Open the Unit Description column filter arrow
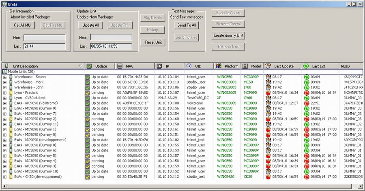Screen dimensions: 365x191 [80, 66]
